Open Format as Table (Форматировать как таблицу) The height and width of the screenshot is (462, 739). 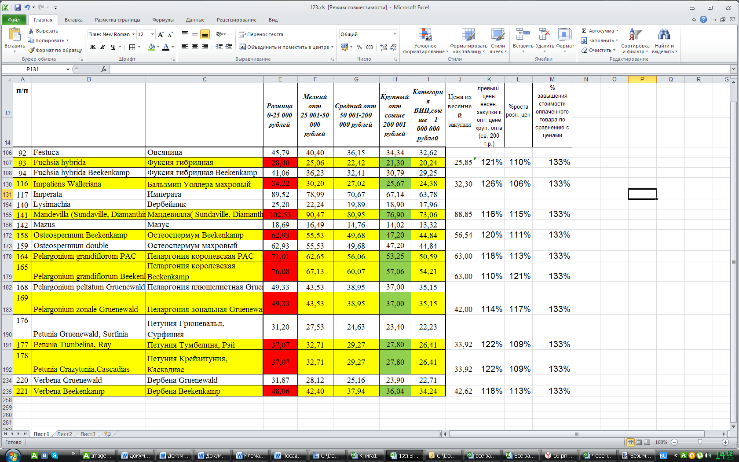(x=468, y=41)
